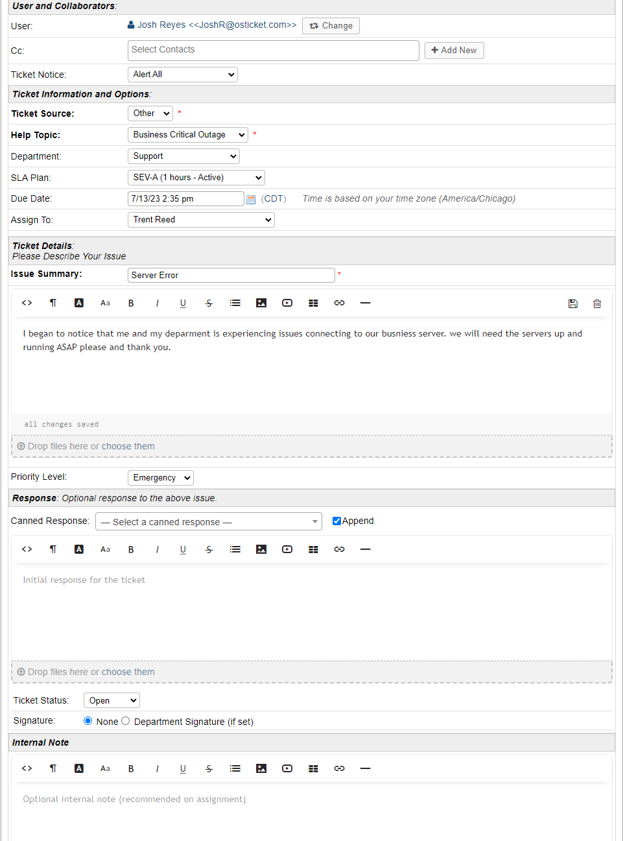623x841 pixels.
Task: Apply bold formatting in the ticket details editor
Action: (x=131, y=302)
